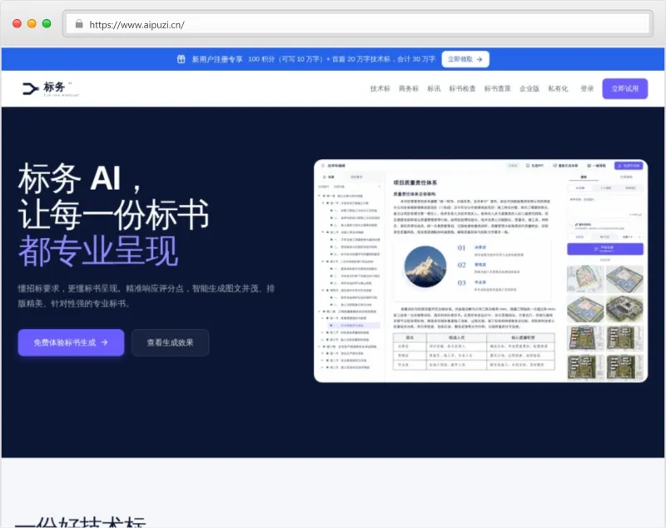Select 私有化 in the top navigation
Viewport: 666px width, 528px height.
(x=558, y=88)
